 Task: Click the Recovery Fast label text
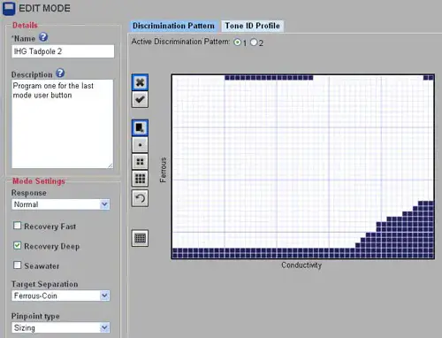coord(50,227)
